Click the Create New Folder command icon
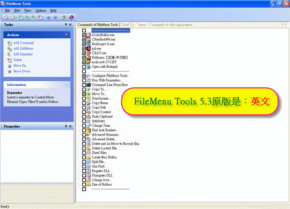This screenshot has width=290, height=209. 88,157
